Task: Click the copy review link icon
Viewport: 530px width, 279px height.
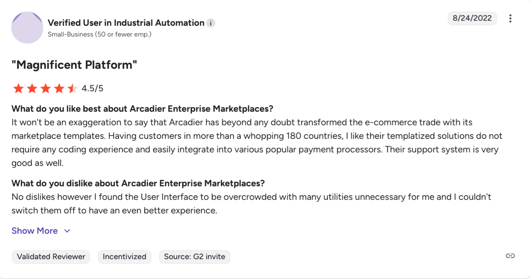Action: (510, 256)
